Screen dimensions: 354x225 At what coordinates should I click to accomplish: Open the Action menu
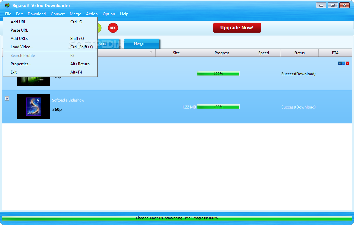point(92,14)
